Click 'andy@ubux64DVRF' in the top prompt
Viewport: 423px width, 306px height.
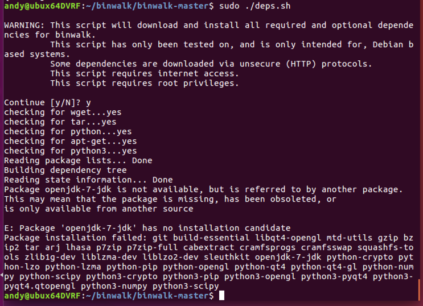[x=42, y=6]
